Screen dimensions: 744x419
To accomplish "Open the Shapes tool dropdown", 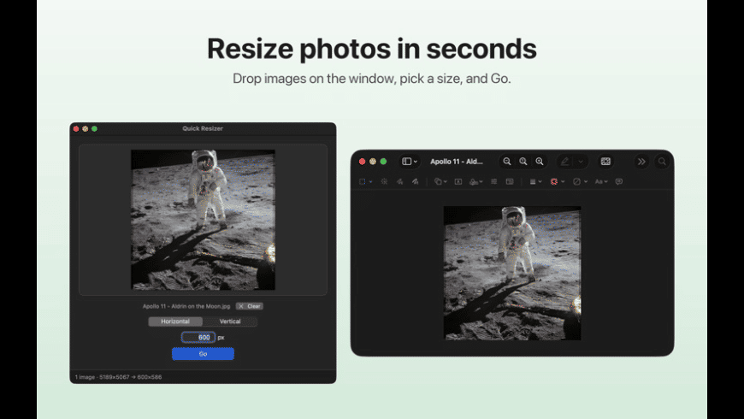I will tap(440, 181).
